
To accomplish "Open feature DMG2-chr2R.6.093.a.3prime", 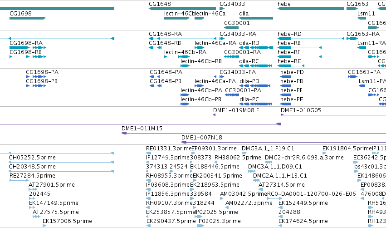I will 304,158.
